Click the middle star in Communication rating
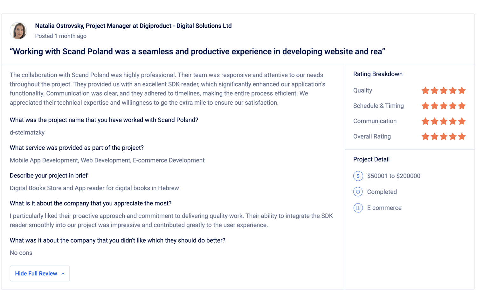Viewport: 477px width, 304px height. (x=444, y=121)
